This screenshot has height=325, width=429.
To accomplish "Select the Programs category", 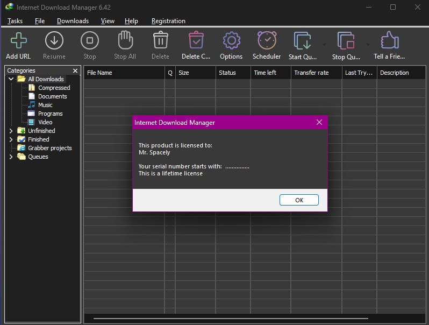I will pyautogui.click(x=51, y=114).
